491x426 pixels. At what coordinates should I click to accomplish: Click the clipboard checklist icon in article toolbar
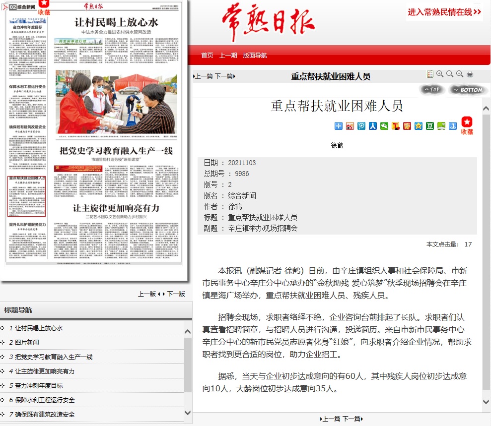(430, 74)
